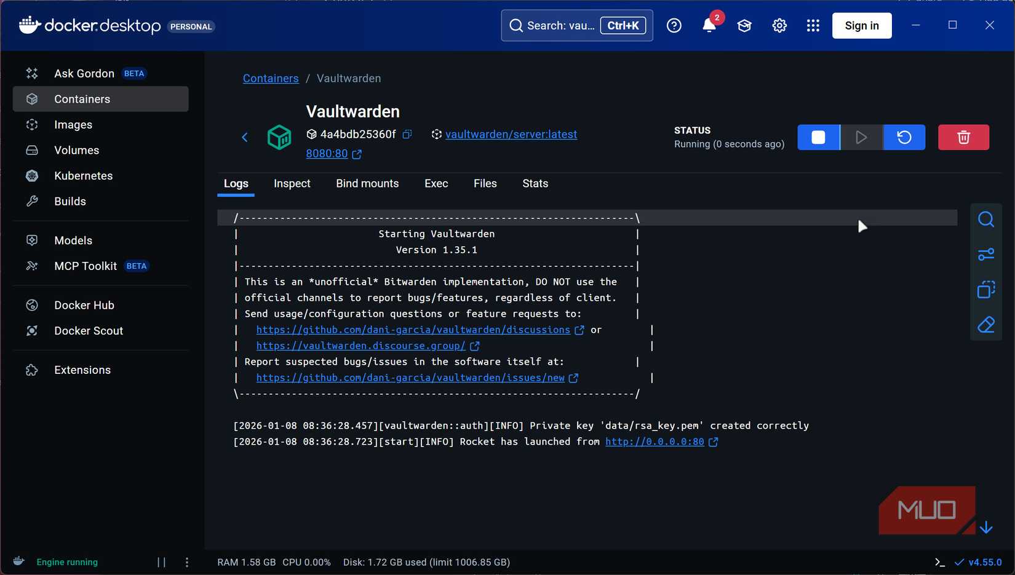The width and height of the screenshot is (1015, 575).
Task: Copy logs using the copy icon
Action: coord(986,290)
